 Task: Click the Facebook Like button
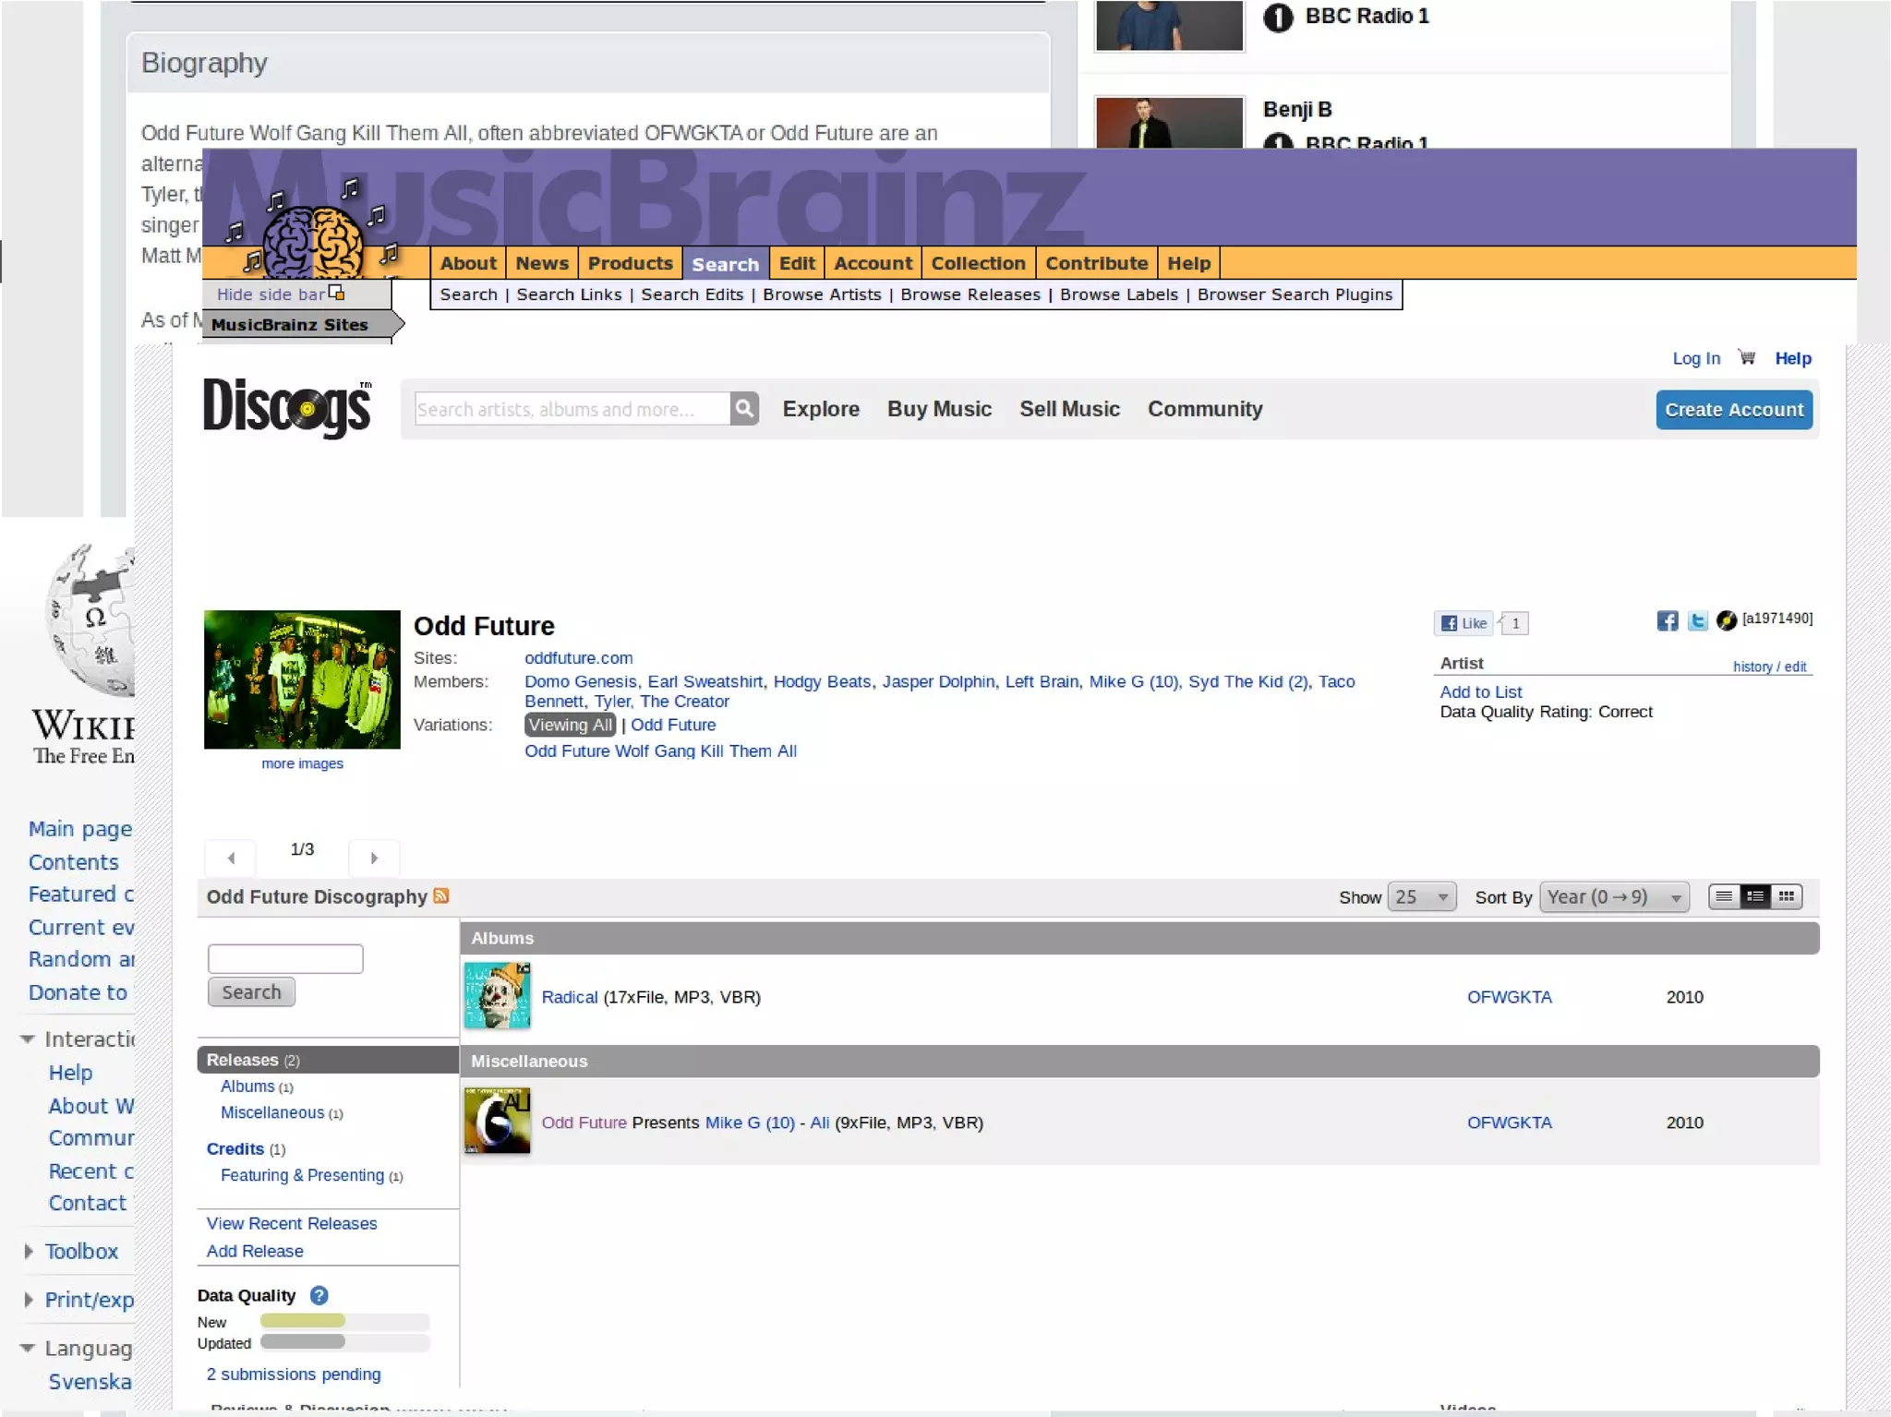click(1464, 623)
